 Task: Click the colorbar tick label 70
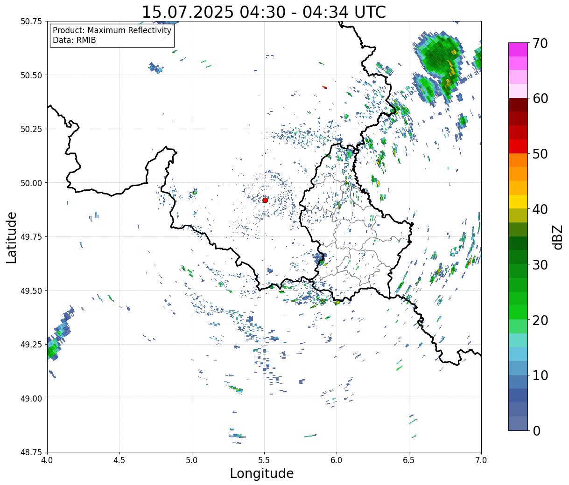click(x=540, y=43)
